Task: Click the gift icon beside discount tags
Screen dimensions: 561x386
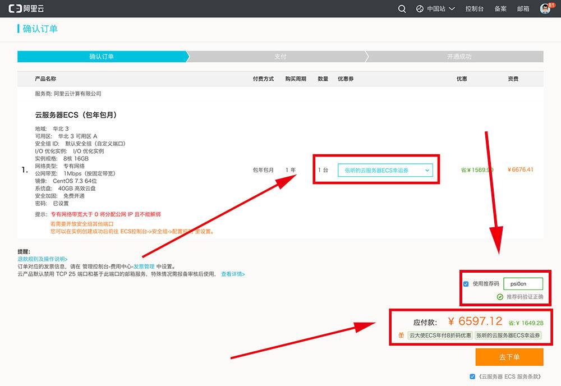Action: (x=401, y=335)
